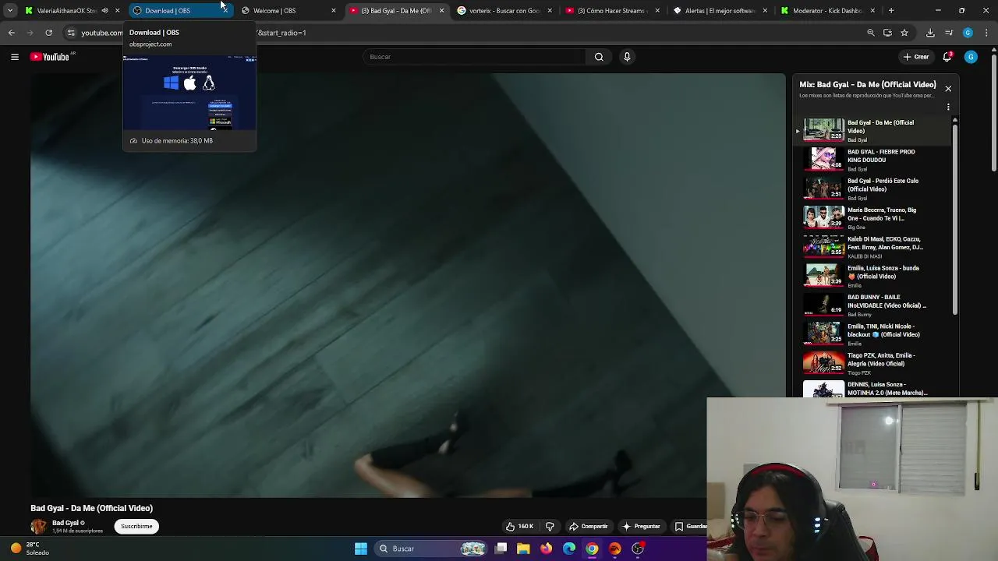
Task: Open the Bad Gyal channel avatar
Action: [x=38, y=527]
